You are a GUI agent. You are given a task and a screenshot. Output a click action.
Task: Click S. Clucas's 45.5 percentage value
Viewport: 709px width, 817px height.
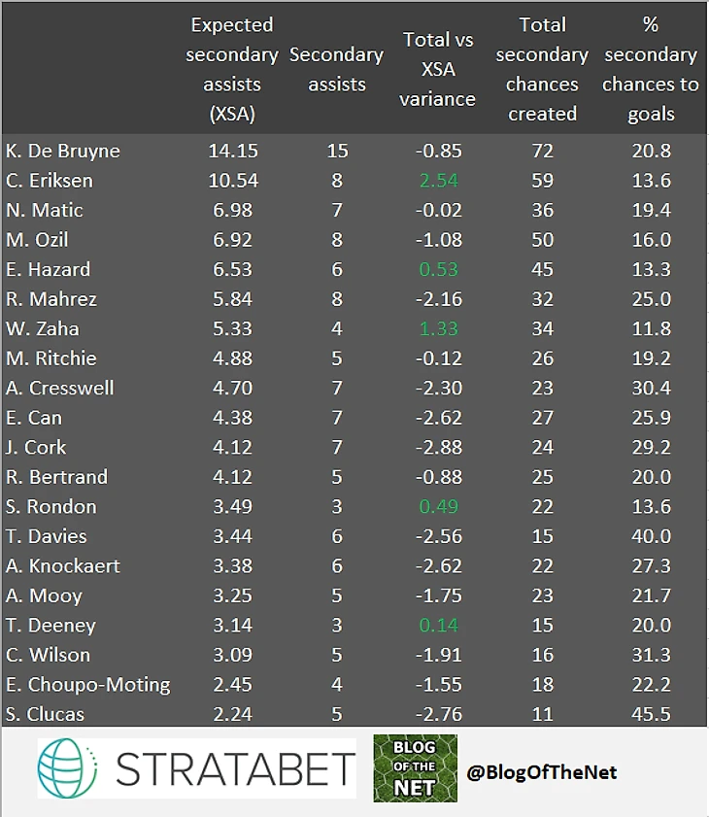pyautogui.click(x=651, y=714)
